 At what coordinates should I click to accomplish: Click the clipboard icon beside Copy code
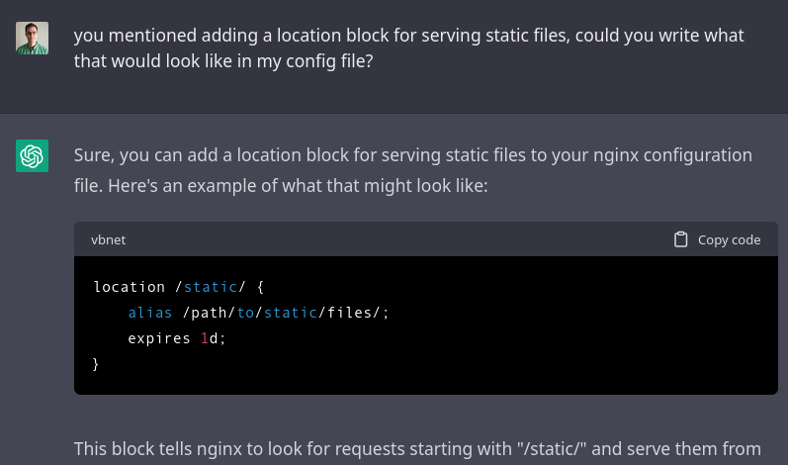[681, 239]
